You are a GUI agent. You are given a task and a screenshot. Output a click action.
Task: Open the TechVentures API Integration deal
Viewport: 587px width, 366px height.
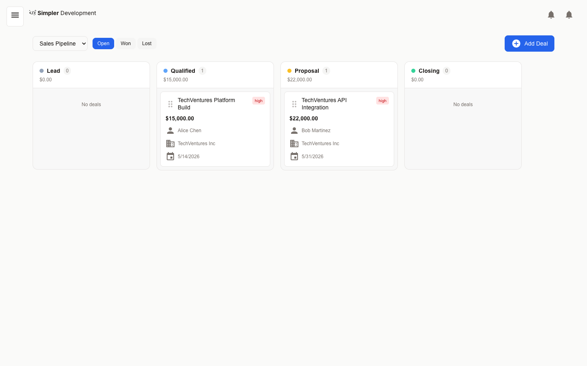click(x=324, y=104)
